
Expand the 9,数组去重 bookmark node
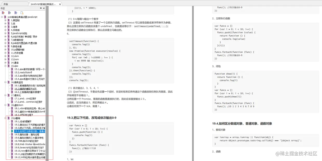5,46
